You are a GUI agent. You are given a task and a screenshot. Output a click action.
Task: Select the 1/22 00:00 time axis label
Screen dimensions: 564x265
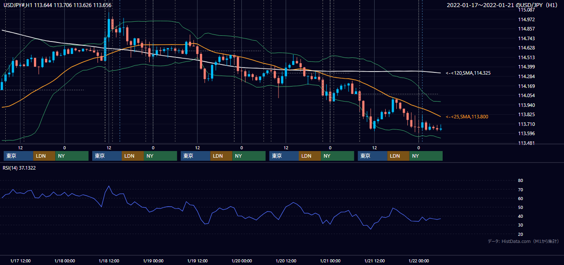tap(418, 261)
